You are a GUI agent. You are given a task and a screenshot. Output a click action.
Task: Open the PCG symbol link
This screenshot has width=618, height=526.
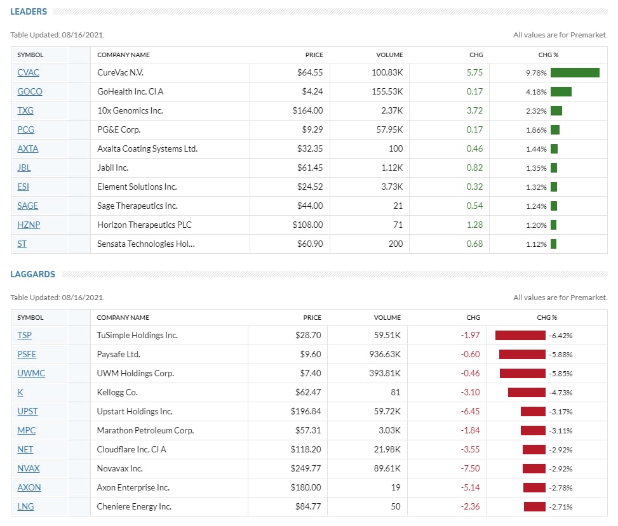pyautogui.click(x=25, y=129)
